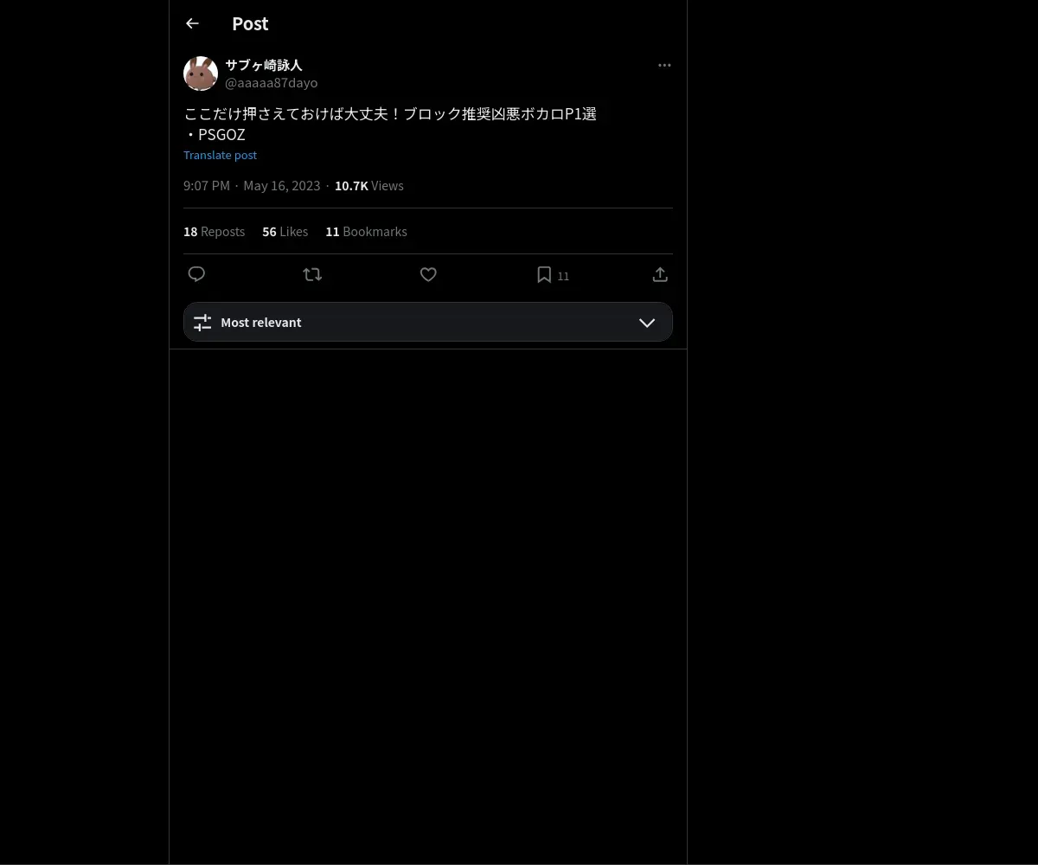Share the post via upload arrow icon
Screen dimensions: 1038x865
660,274
